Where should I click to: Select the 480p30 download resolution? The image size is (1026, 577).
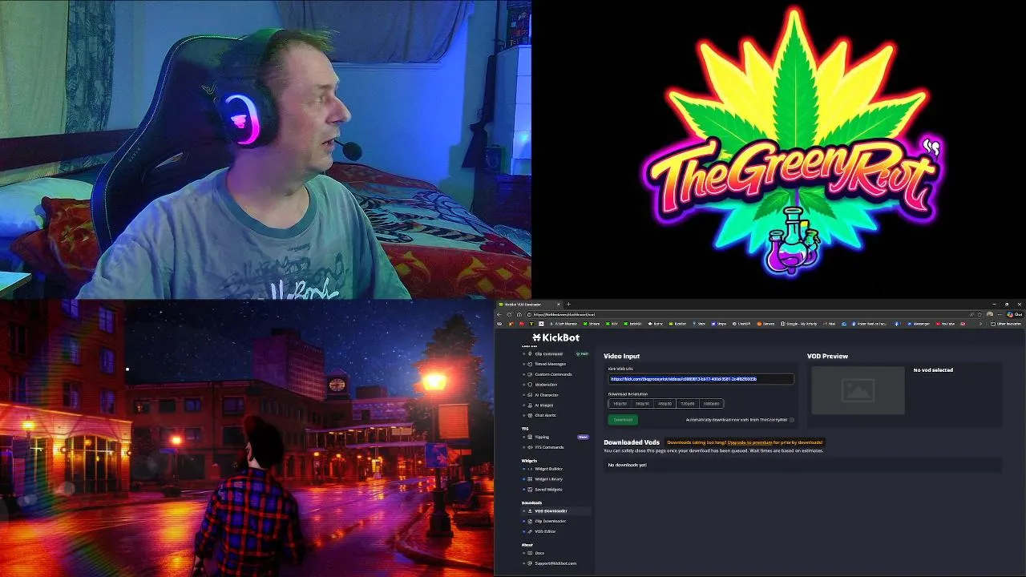pos(665,404)
